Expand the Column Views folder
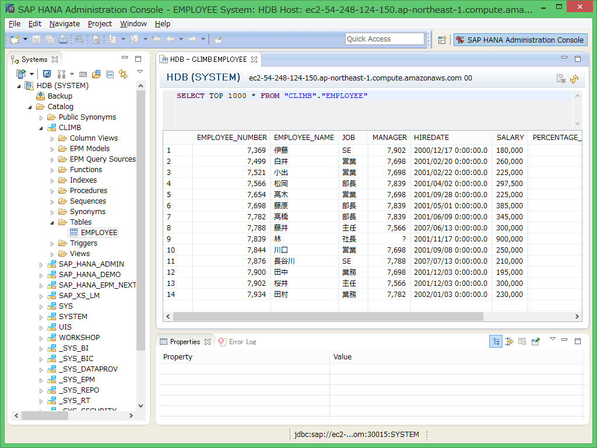The height and width of the screenshot is (448, 597). [52, 139]
